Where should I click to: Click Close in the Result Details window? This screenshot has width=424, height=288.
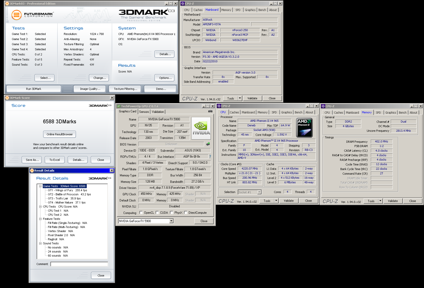(x=101, y=275)
